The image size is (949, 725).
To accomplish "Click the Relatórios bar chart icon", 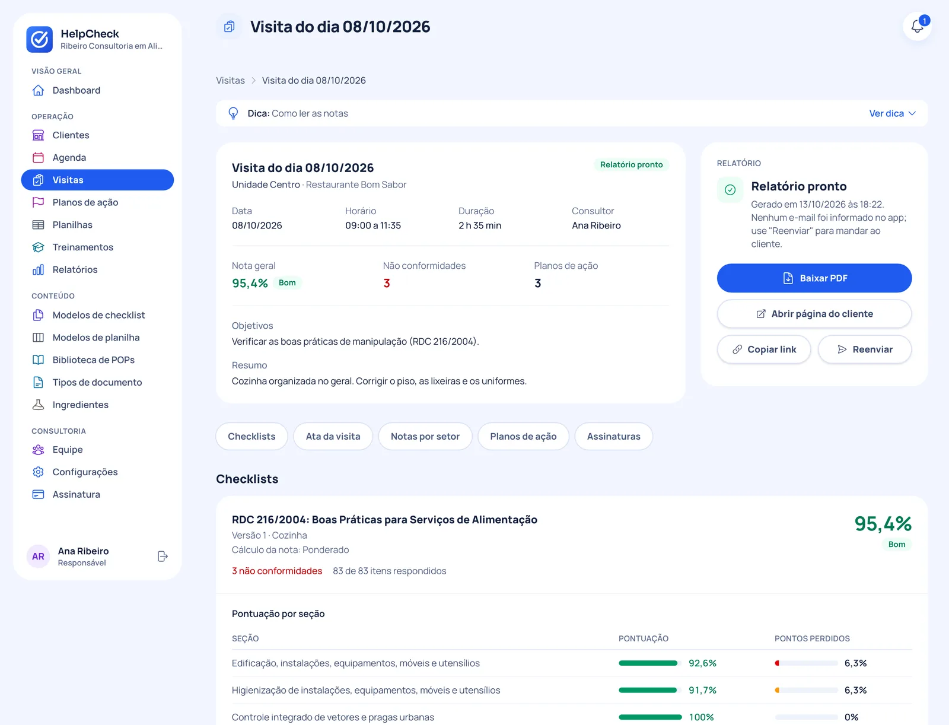I will click(38, 270).
